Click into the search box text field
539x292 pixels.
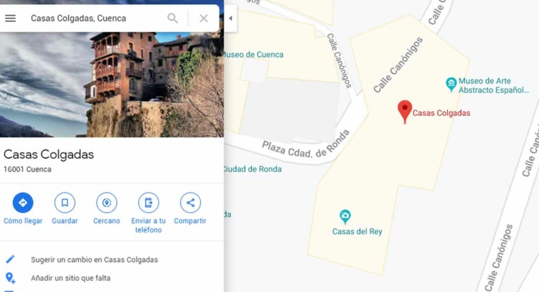(94, 18)
